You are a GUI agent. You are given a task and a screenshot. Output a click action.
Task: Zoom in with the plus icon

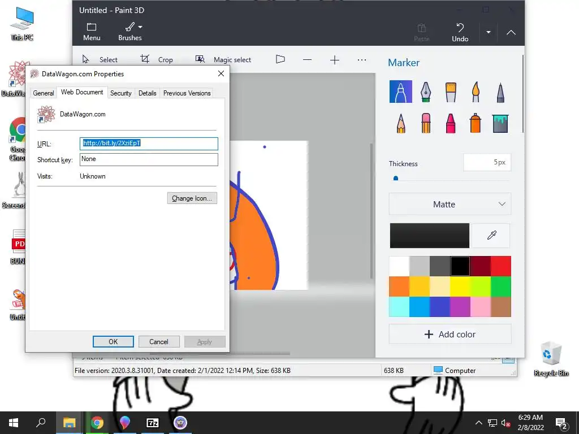tap(335, 60)
